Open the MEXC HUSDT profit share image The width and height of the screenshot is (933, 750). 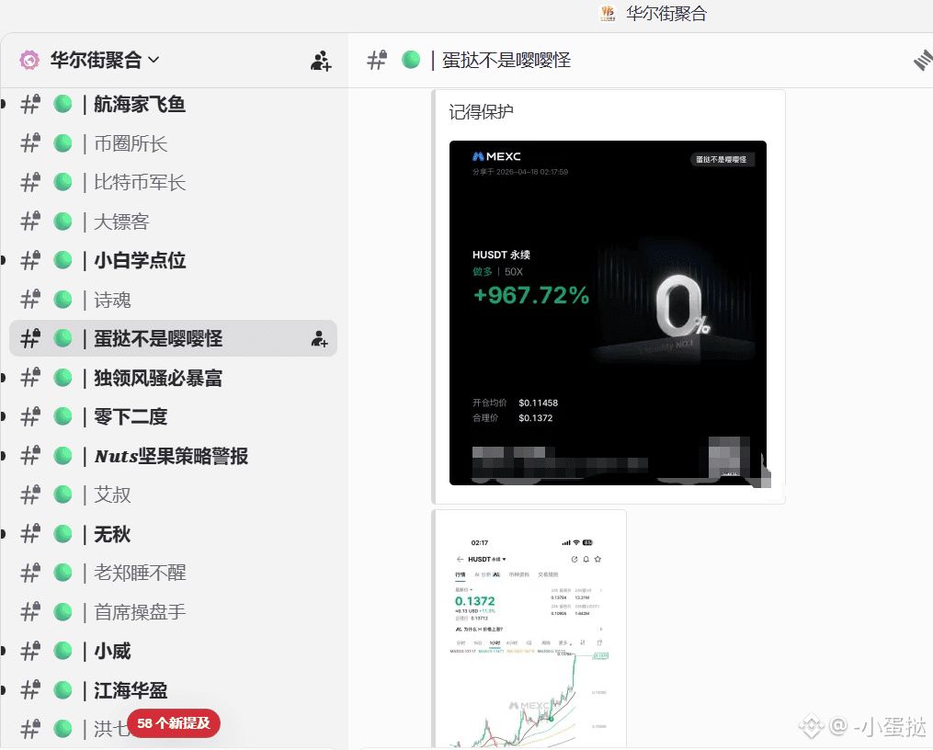pos(608,312)
